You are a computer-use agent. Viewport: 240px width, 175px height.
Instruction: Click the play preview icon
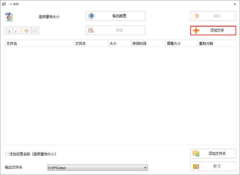[x=26, y=30]
